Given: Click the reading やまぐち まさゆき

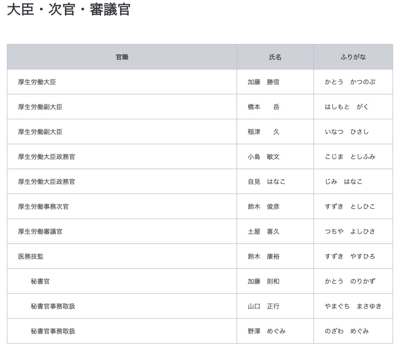Looking at the screenshot, I should pos(353,306).
